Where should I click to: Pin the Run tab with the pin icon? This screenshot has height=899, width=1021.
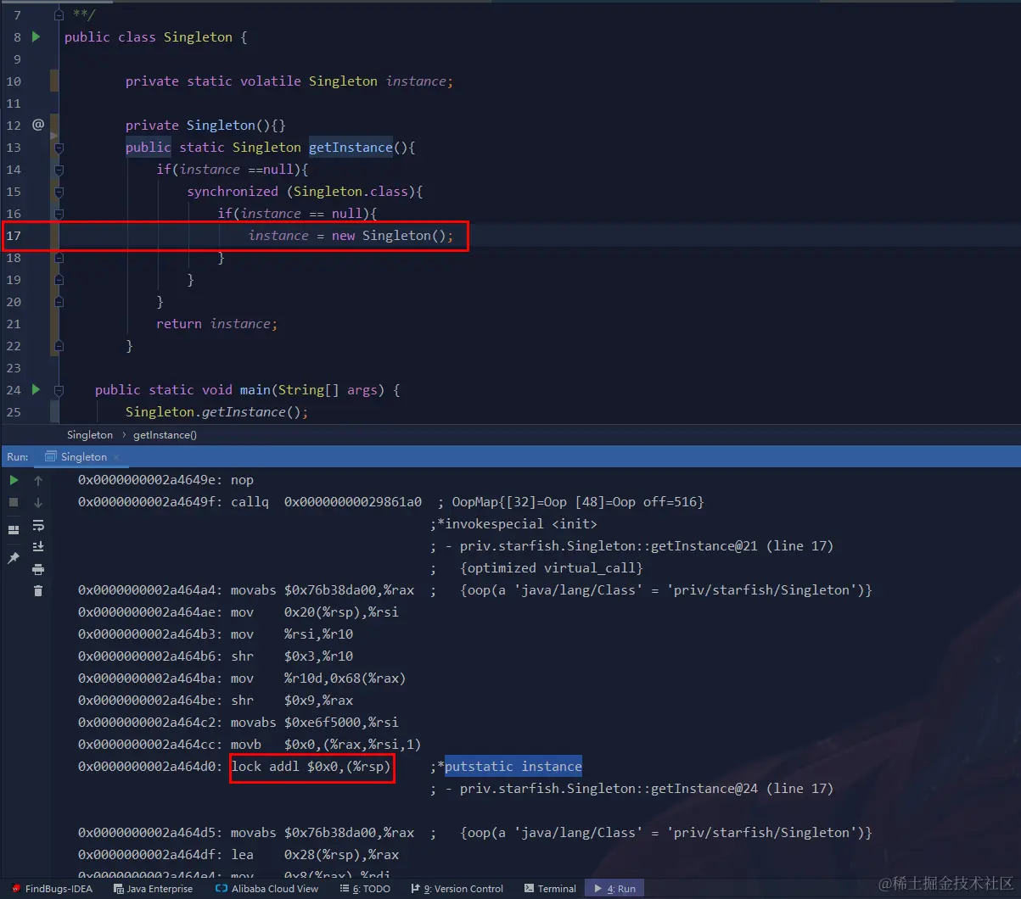click(x=14, y=558)
